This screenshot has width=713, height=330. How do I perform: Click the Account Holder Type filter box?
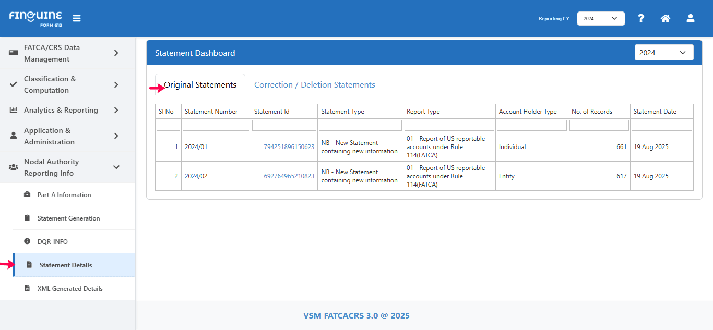point(531,126)
